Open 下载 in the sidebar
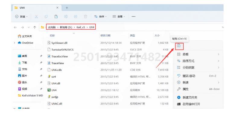The width and height of the screenshot is (235, 113). [23, 63]
